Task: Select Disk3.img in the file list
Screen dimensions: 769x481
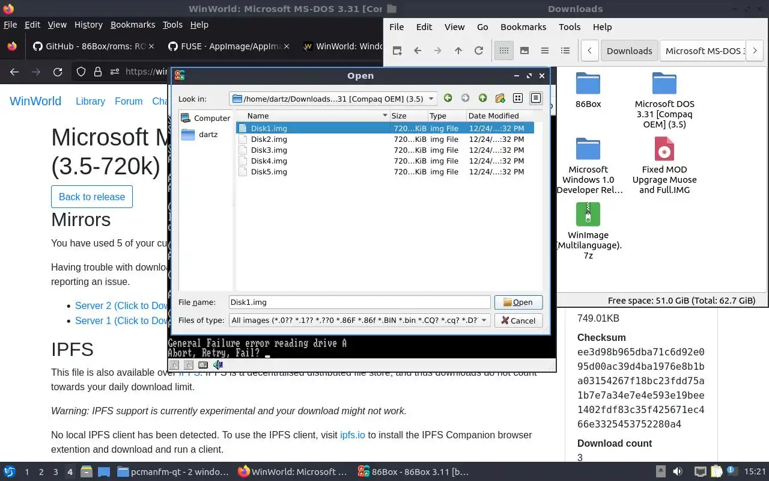Action: [x=385, y=150]
